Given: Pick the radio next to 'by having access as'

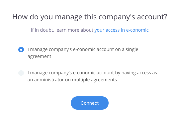Looking at the screenshot, I should tap(21, 73).
